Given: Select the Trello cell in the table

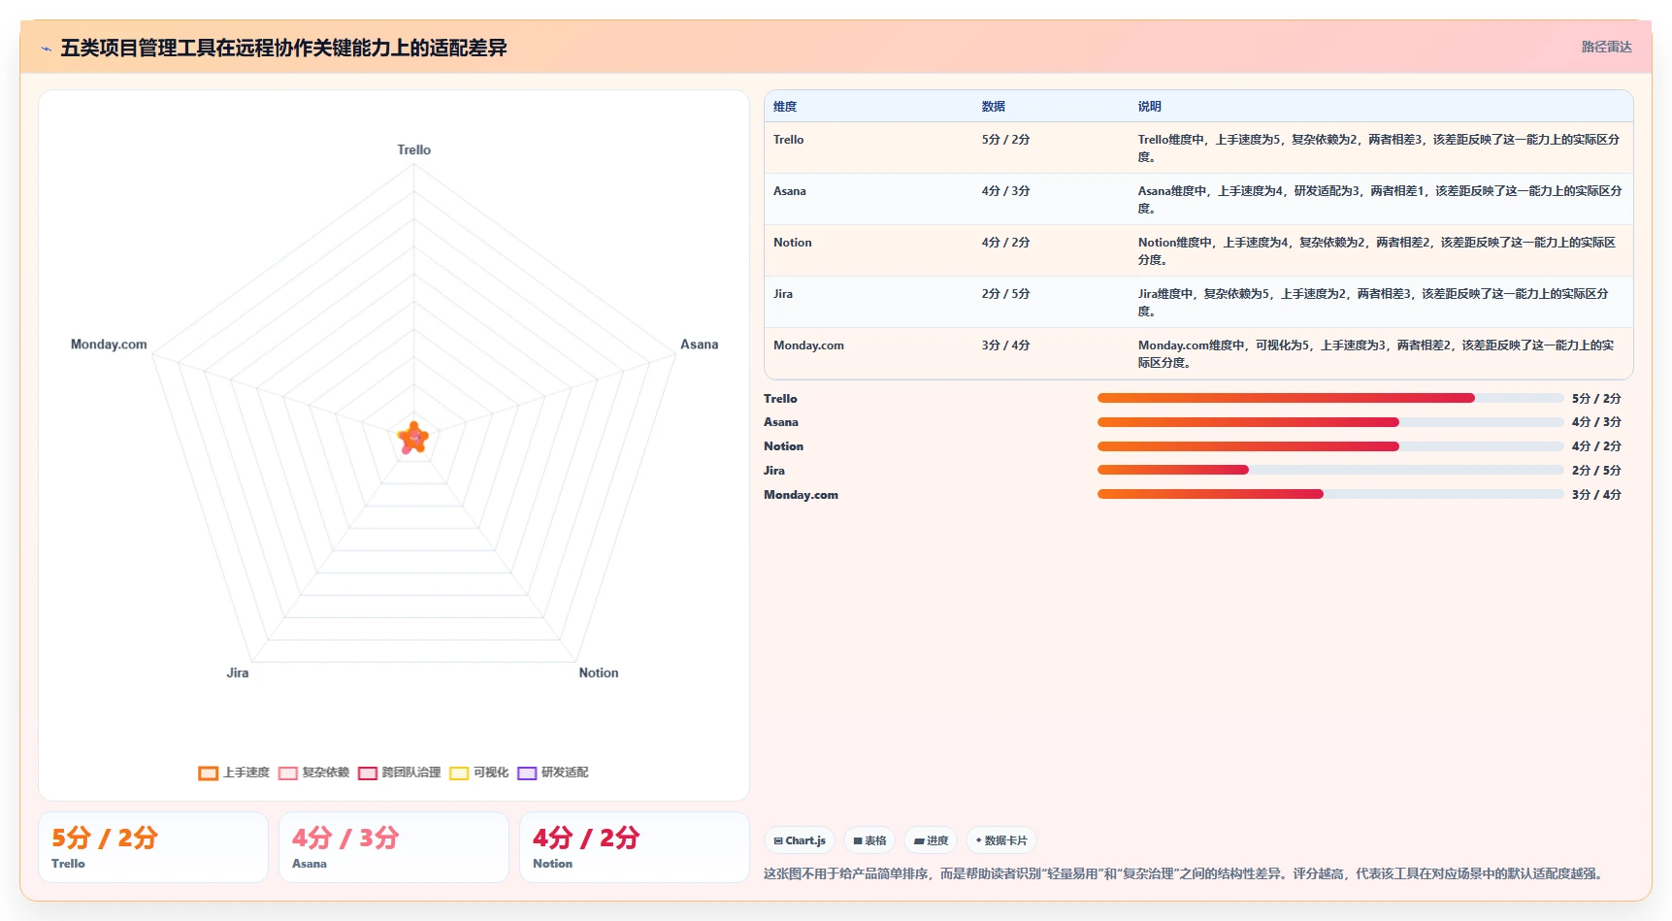Looking at the screenshot, I should 788,140.
